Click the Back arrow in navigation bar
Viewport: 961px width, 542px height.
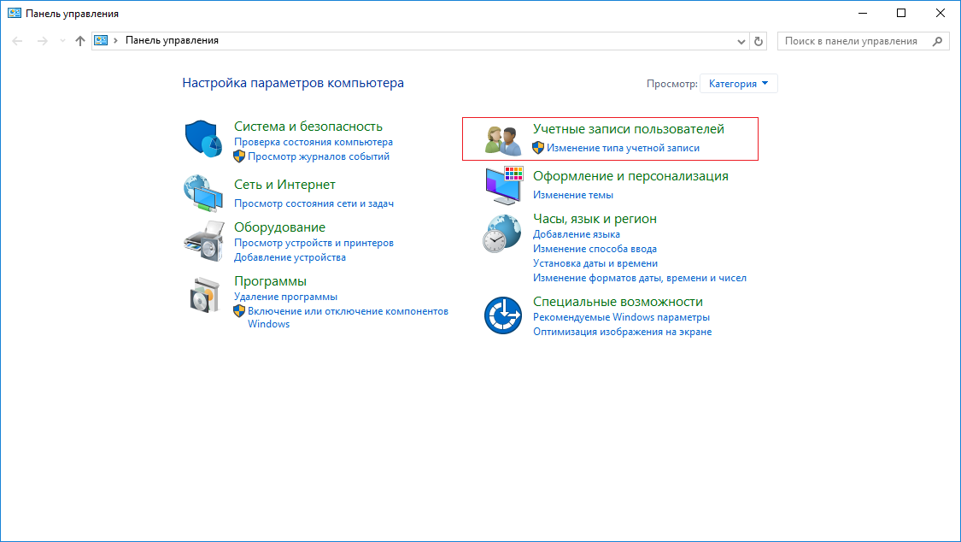point(17,41)
